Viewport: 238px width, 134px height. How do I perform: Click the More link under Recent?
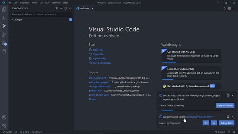93,99
